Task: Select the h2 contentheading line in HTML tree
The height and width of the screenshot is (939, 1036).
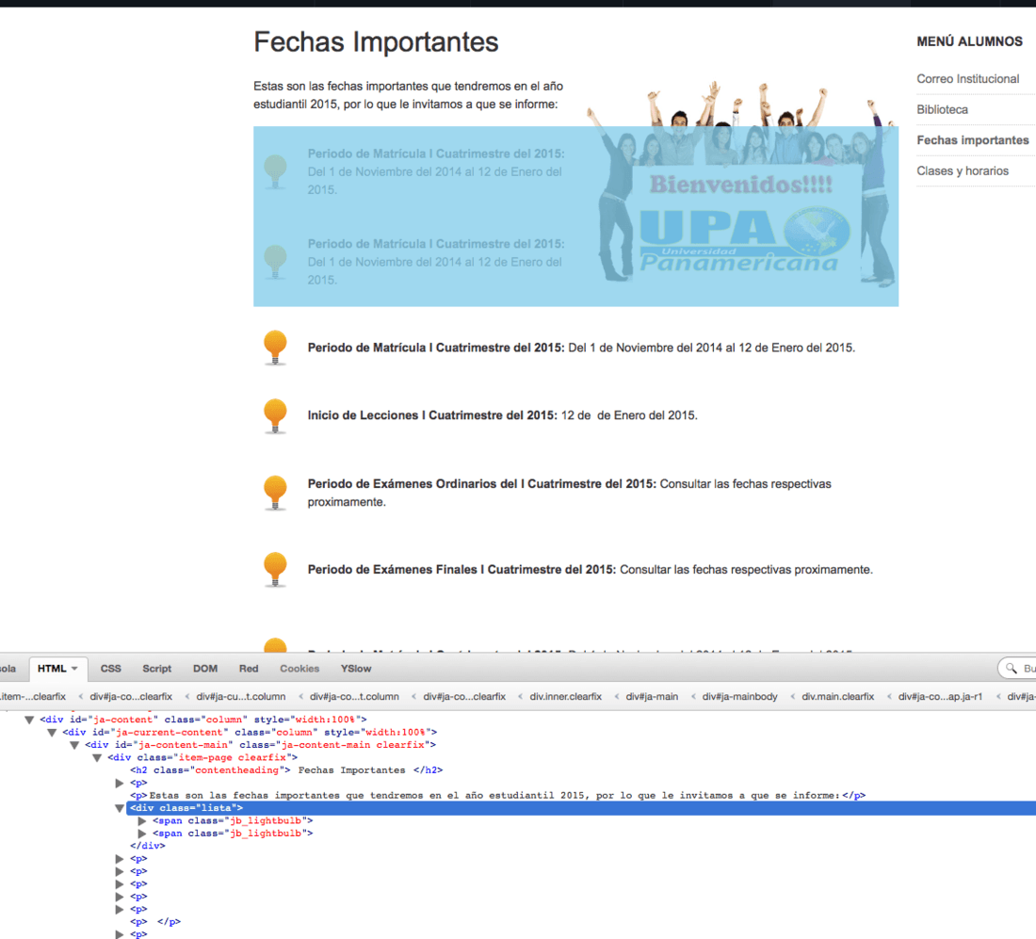Action: (286, 770)
